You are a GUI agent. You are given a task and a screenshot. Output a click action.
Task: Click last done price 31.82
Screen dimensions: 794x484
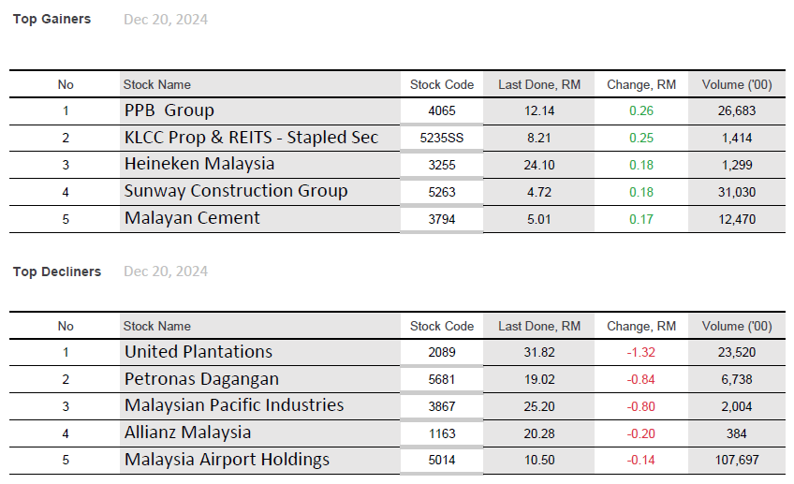(539, 352)
